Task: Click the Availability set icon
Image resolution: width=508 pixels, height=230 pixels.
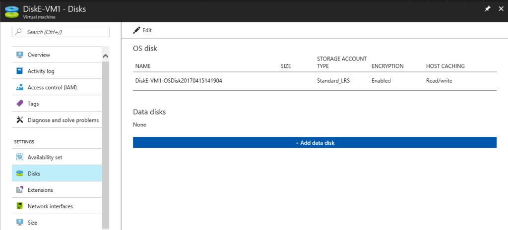Action: pos(19,157)
